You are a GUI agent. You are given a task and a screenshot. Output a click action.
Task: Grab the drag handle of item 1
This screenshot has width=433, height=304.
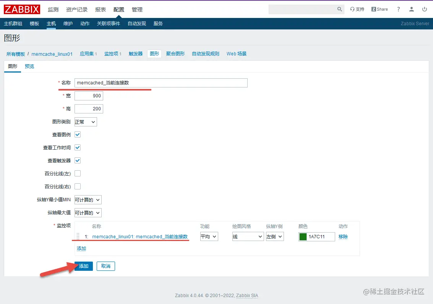pyautogui.click(x=78, y=236)
